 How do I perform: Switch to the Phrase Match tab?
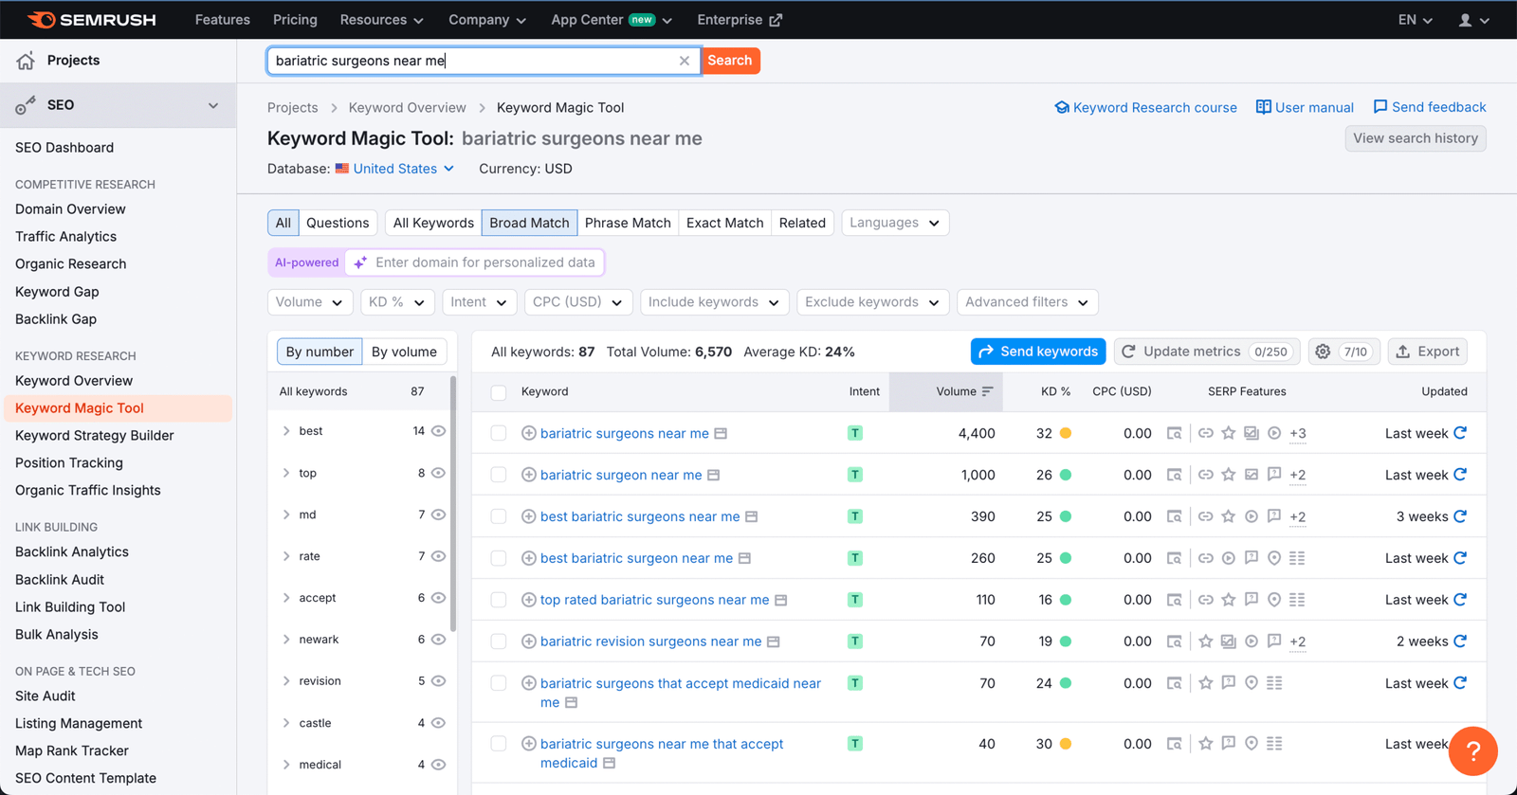[628, 223]
